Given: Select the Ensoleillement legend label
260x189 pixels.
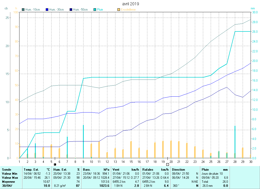Looking at the screenshot, I should pyautogui.click(x=128, y=10).
